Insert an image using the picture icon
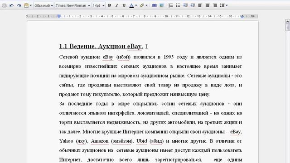Image resolution: width=290 pixels, height=163 pixels. 162,5
